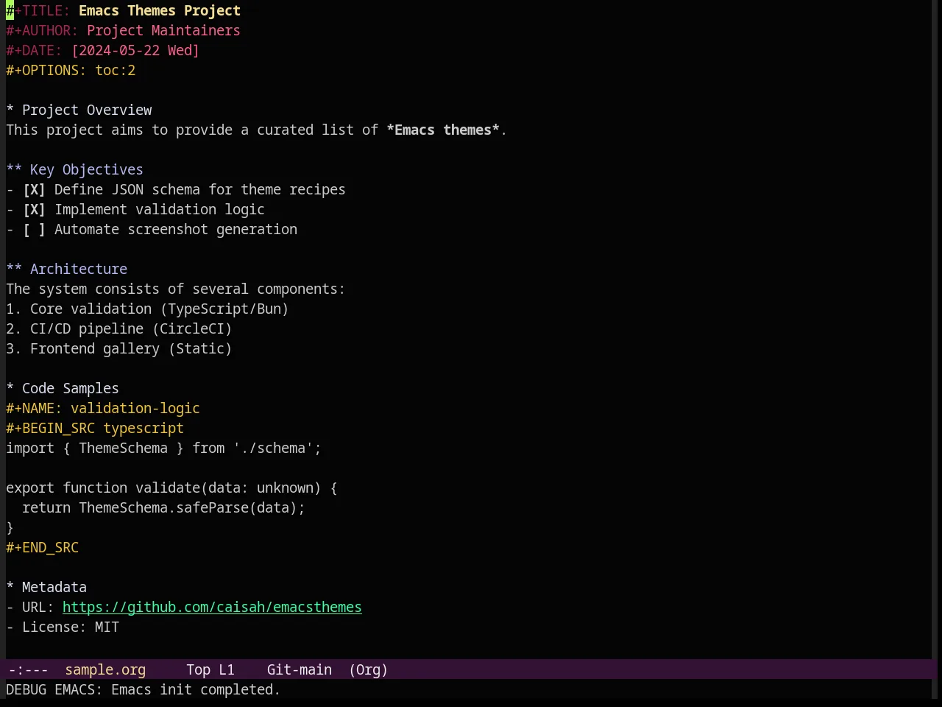
Task: Click '3. Frontend gallery (Static)' item
Action: click(119, 348)
